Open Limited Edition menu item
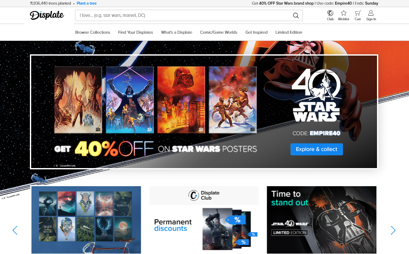Screen dimensions: 409x254 (289, 32)
